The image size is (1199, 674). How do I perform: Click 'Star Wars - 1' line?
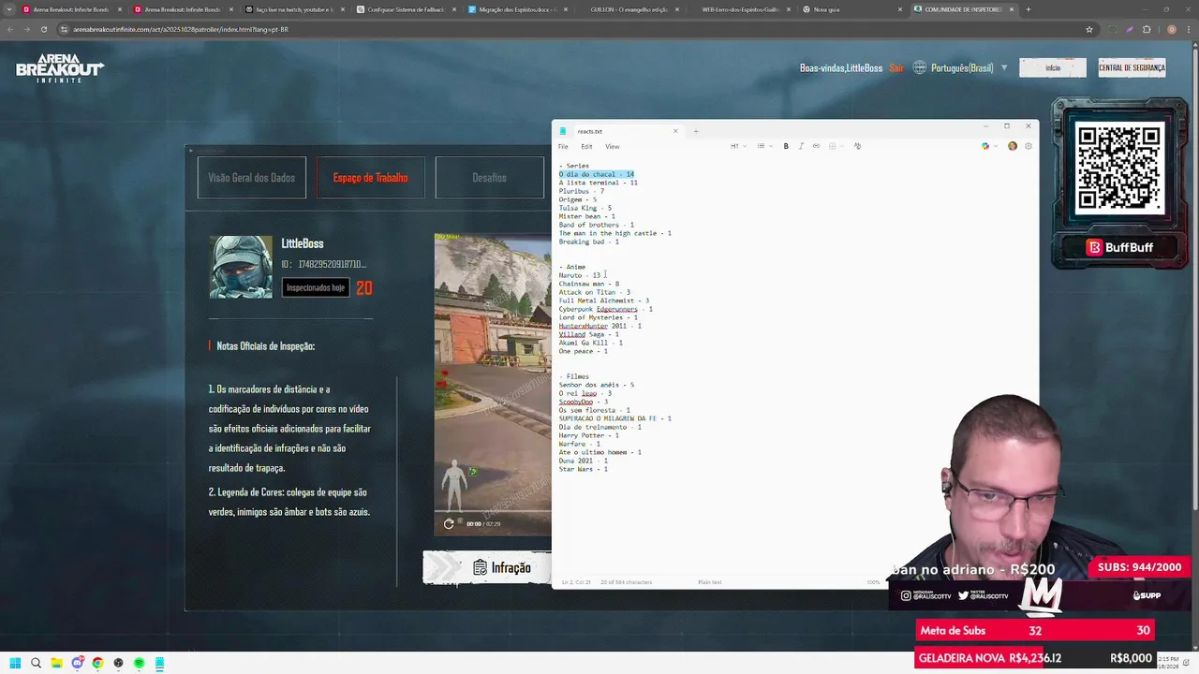(x=584, y=469)
